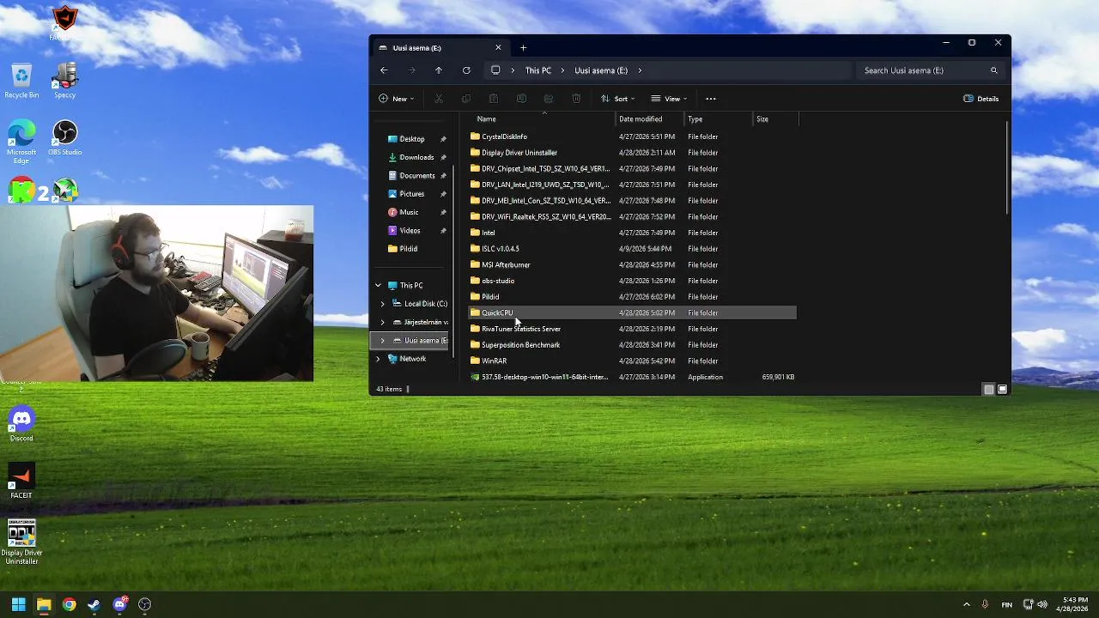Open Documents in the navigation pane
This screenshot has height=618, width=1099.
416,176
